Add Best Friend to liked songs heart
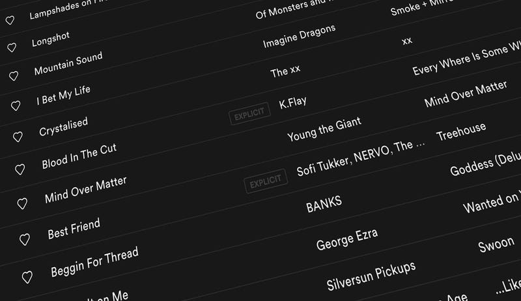 pyautogui.click(x=25, y=239)
